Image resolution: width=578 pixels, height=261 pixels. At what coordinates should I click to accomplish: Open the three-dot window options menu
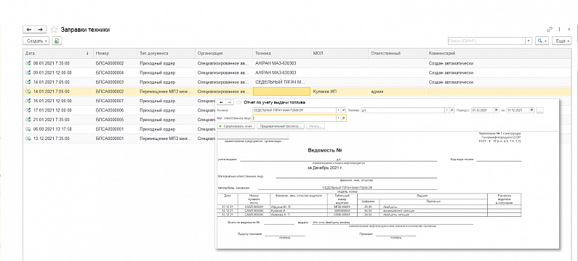coord(560,30)
